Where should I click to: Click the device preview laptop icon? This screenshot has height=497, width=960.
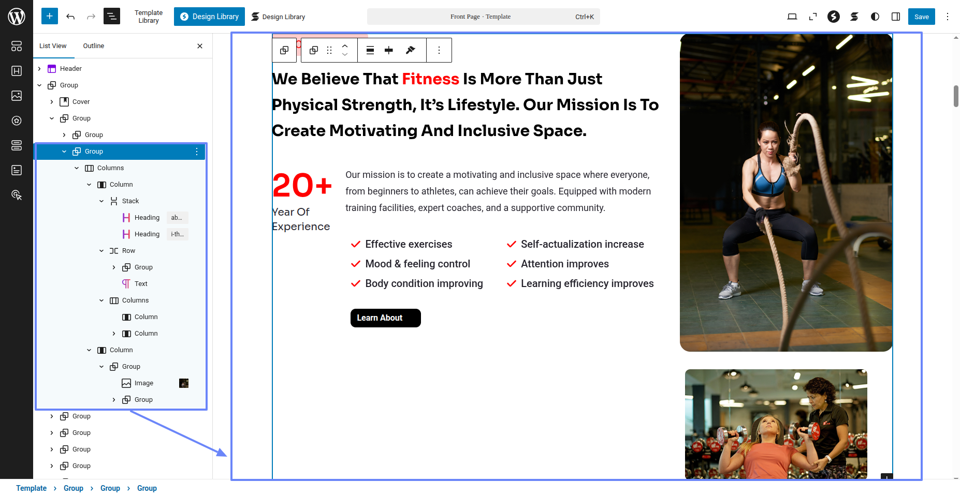(x=792, y=17)
